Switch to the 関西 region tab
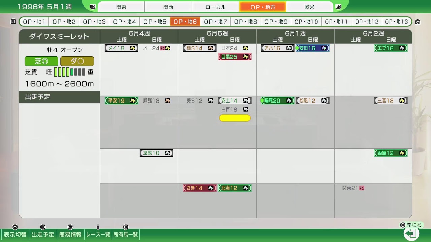This screenshot has width=431, height=242. coord(168,6)
